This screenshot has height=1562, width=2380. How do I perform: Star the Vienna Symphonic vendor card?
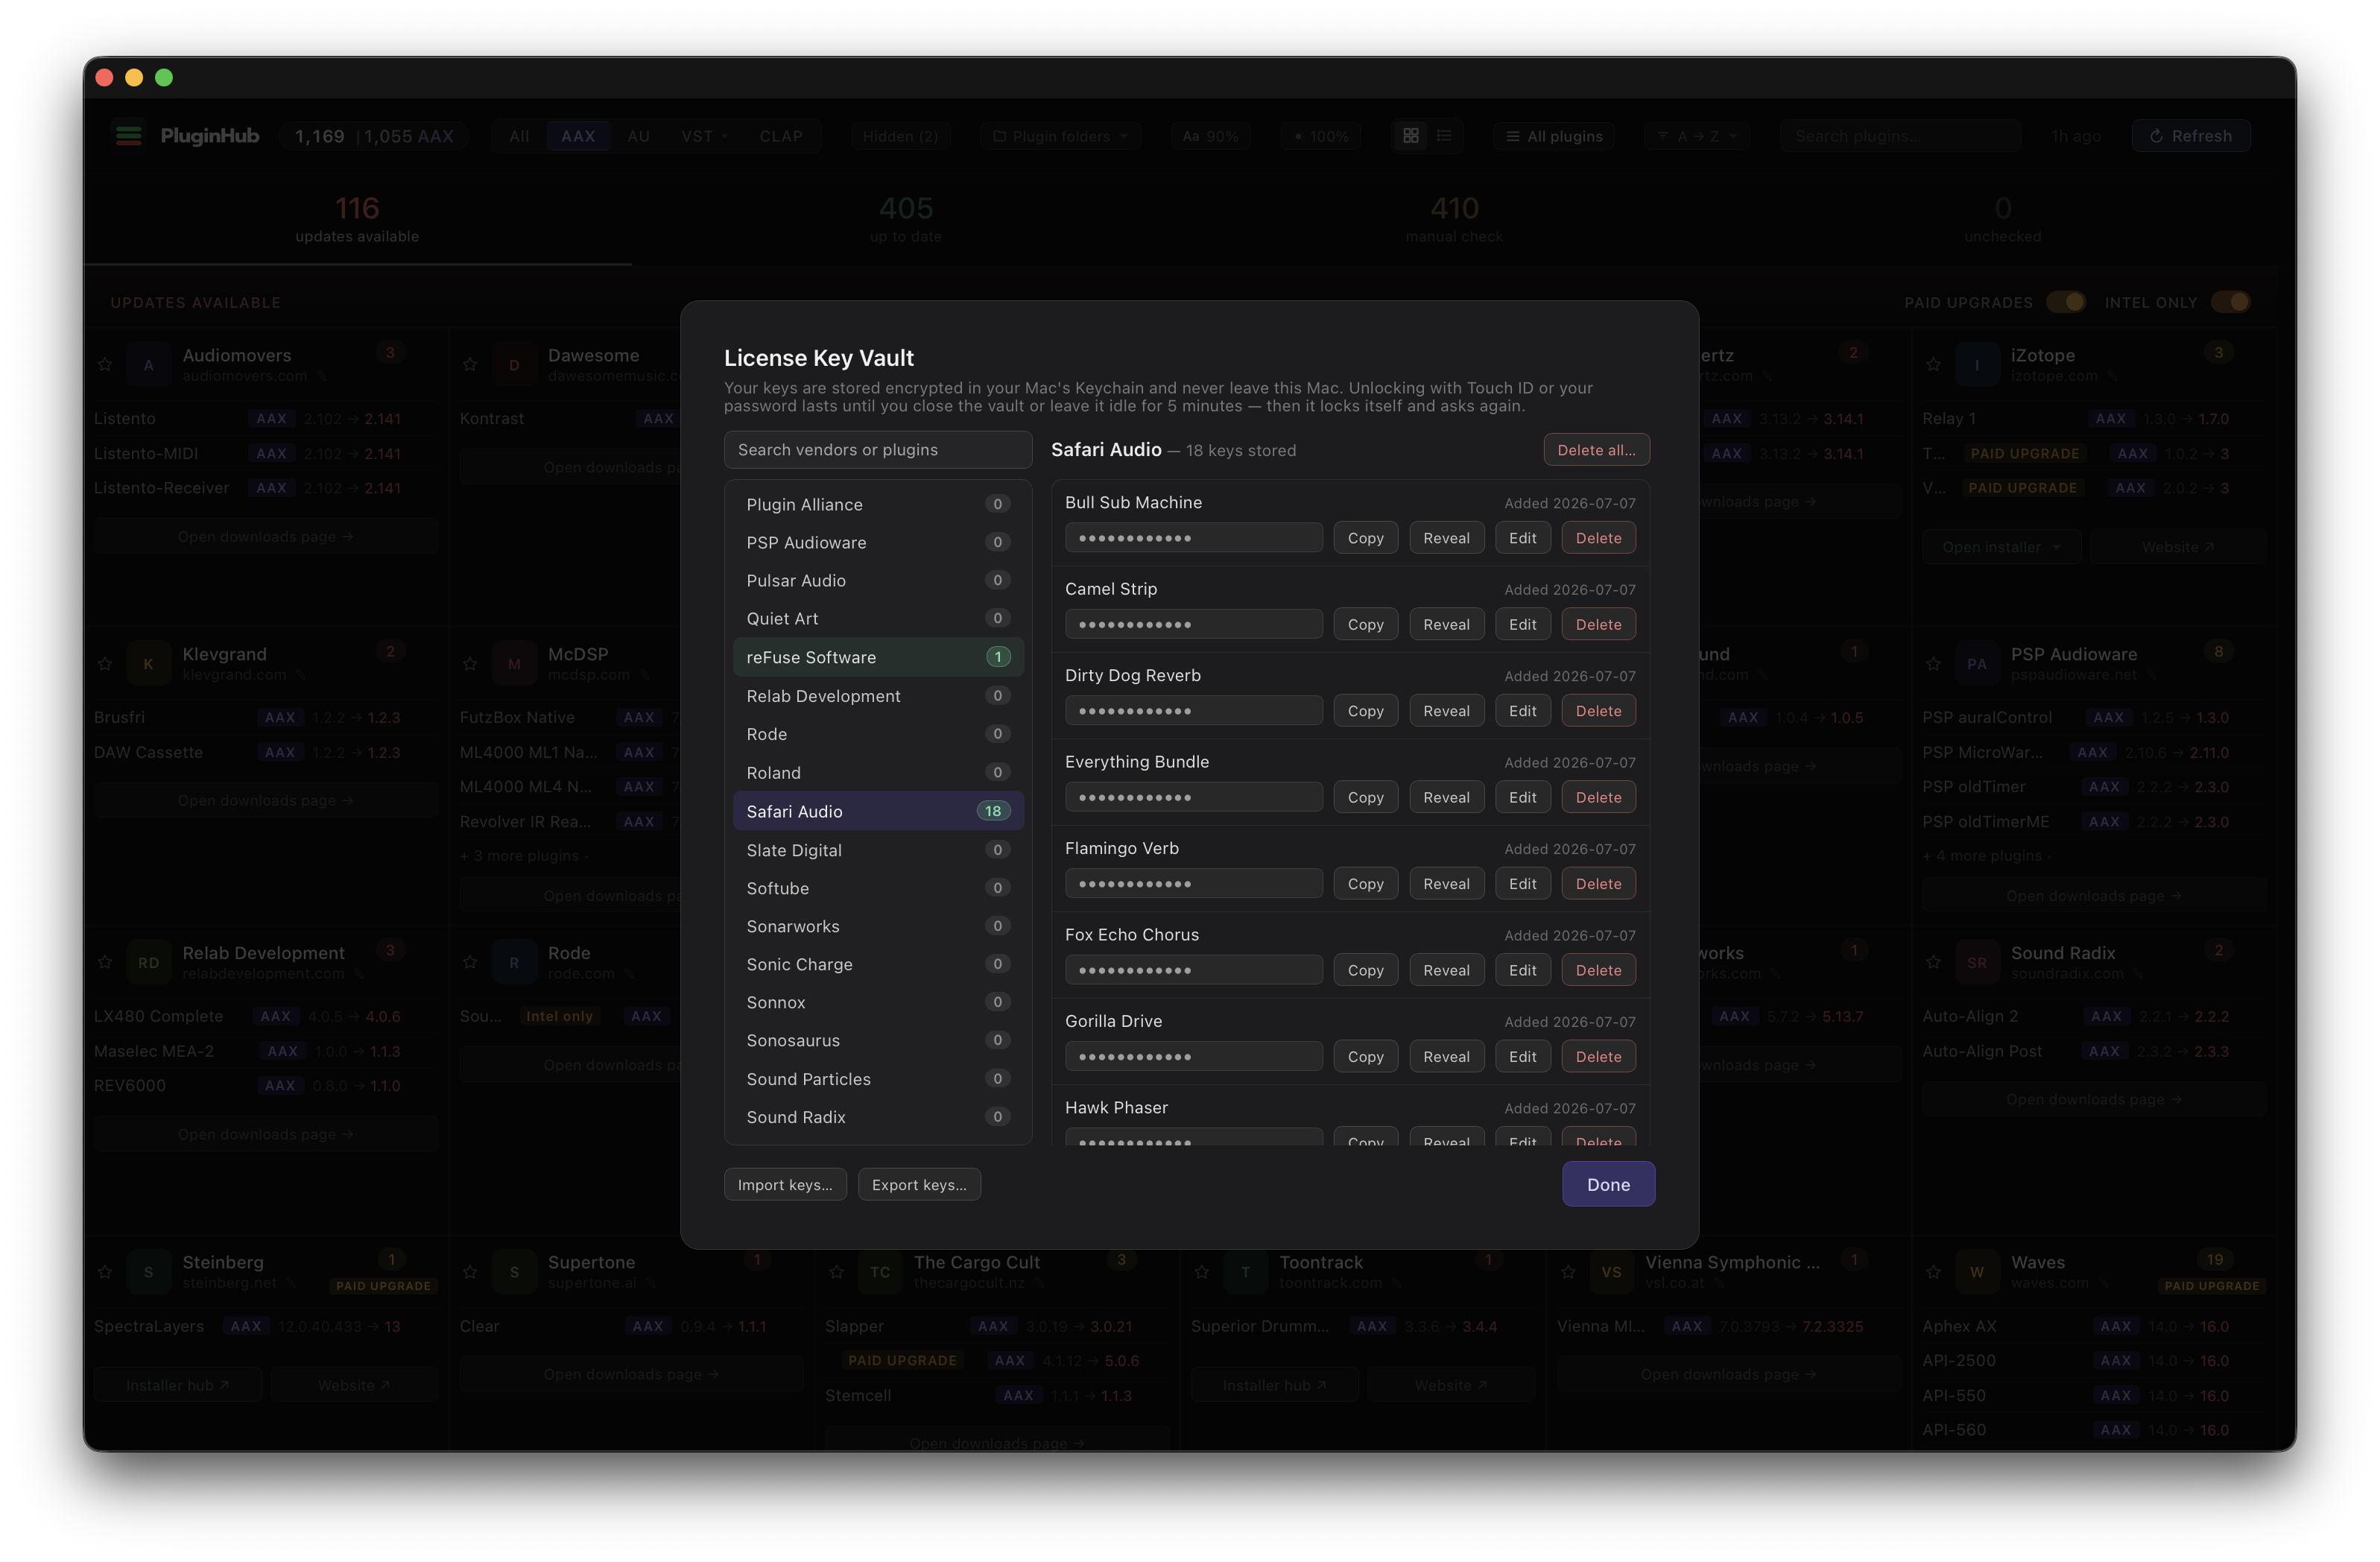1568,1272
